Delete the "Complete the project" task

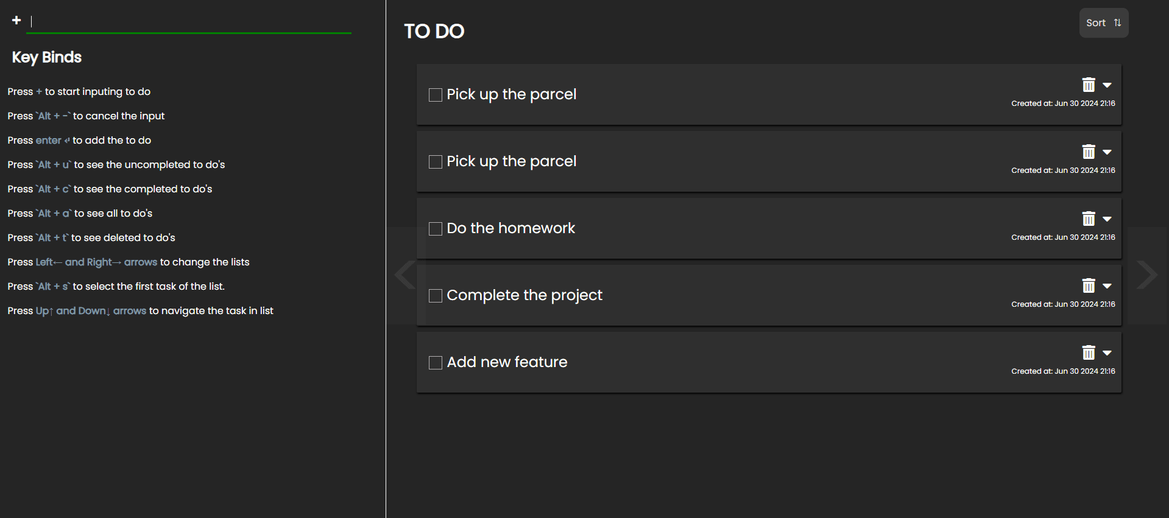[x=1089, y=285]
